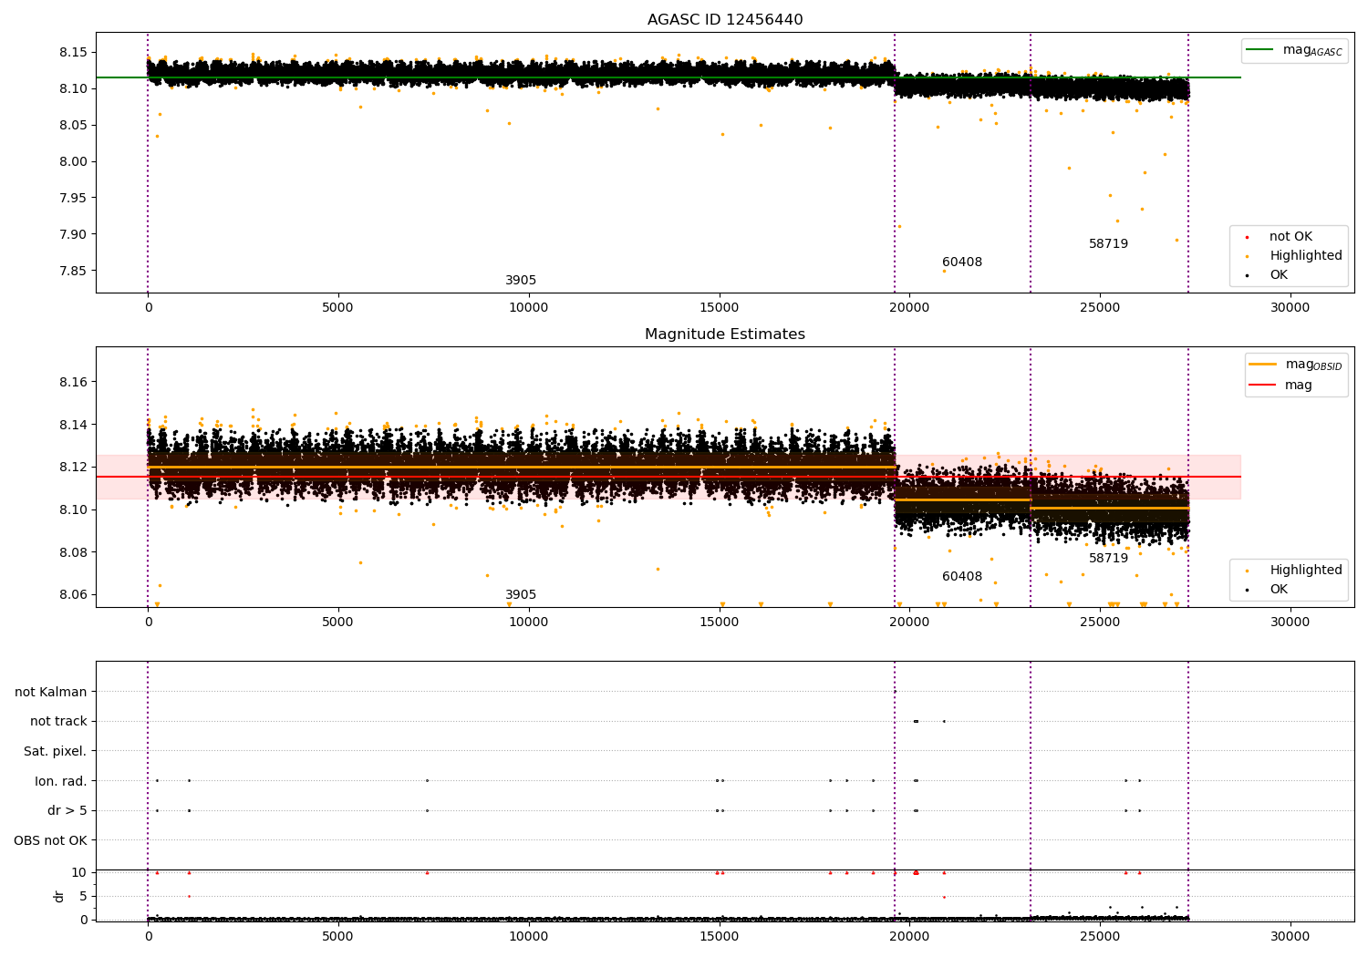The height and width of the screenshot is (957, 1368).
Task: Click the 'Ion. rad.' axis label
Action: pyautogui.click(x=60, y=781)
